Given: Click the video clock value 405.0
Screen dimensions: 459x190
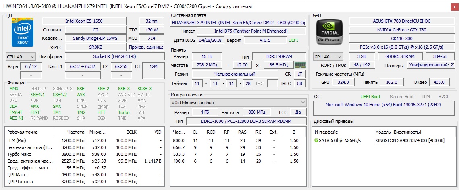Looking at the screenshot, I should point(439,82).
